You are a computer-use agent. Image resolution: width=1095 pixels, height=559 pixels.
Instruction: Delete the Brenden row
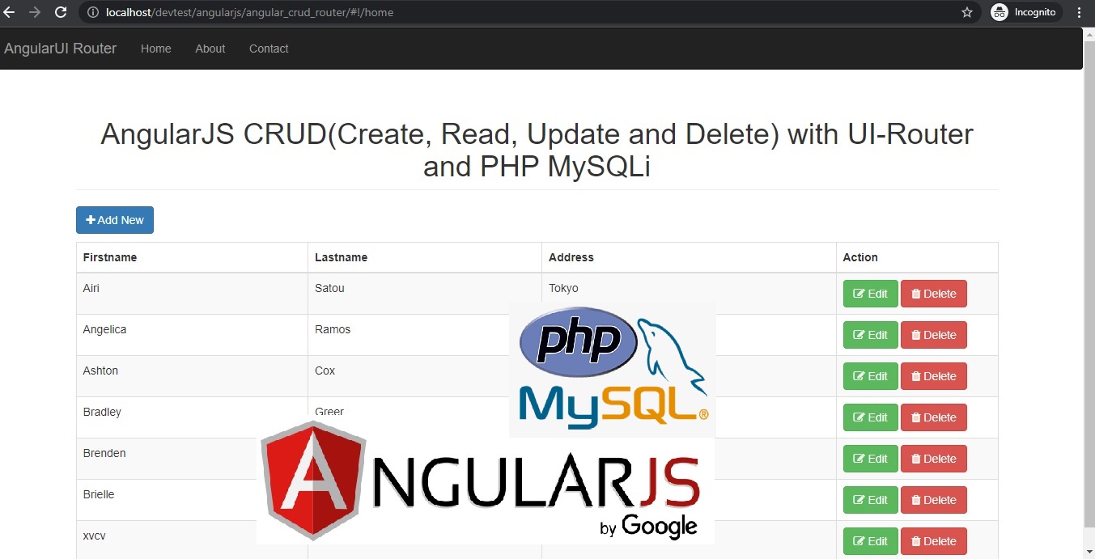coord(934,459)
